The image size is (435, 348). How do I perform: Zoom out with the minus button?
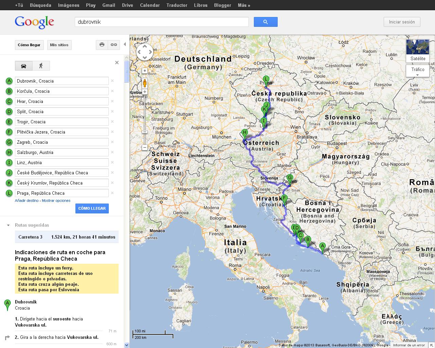[145, 147]
